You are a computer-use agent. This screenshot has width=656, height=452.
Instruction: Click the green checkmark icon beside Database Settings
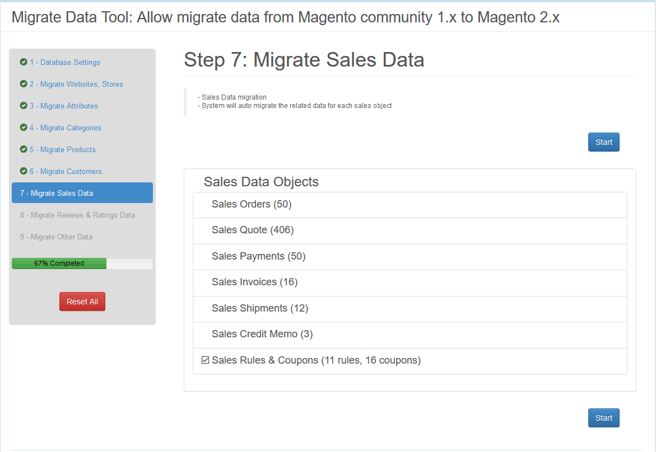tap(24, 62)
